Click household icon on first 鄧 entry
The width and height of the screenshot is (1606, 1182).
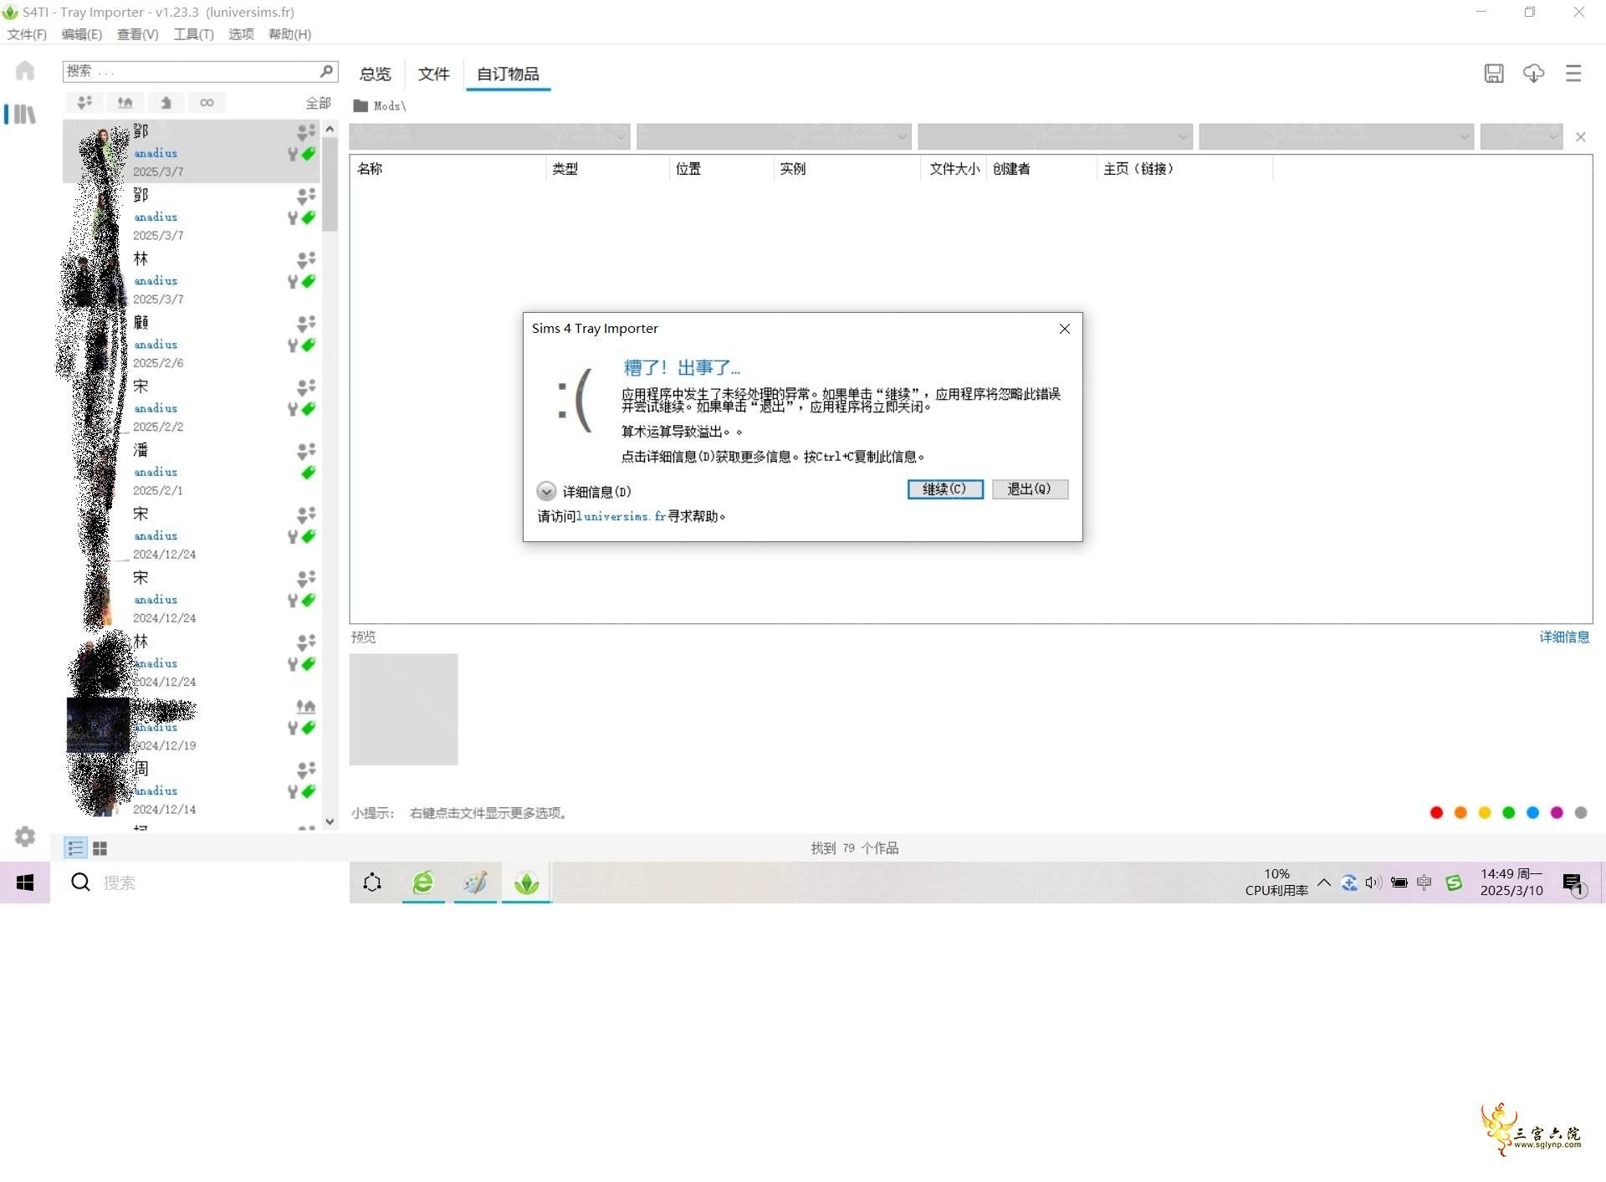pos(306,131)
